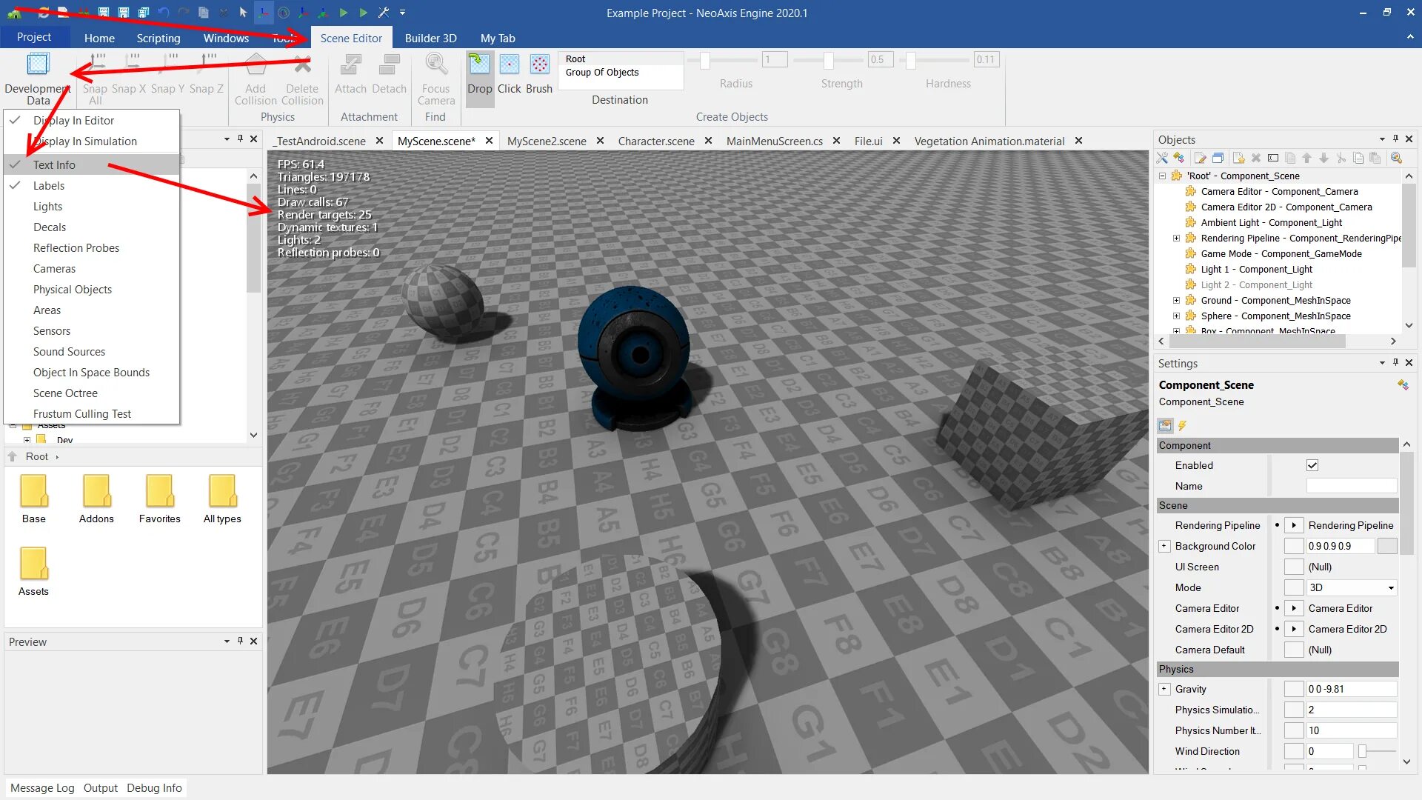Viewport: 1422px width, 800px height.
Task: Select the Drop creation mode
Action: tap(479, 65)
